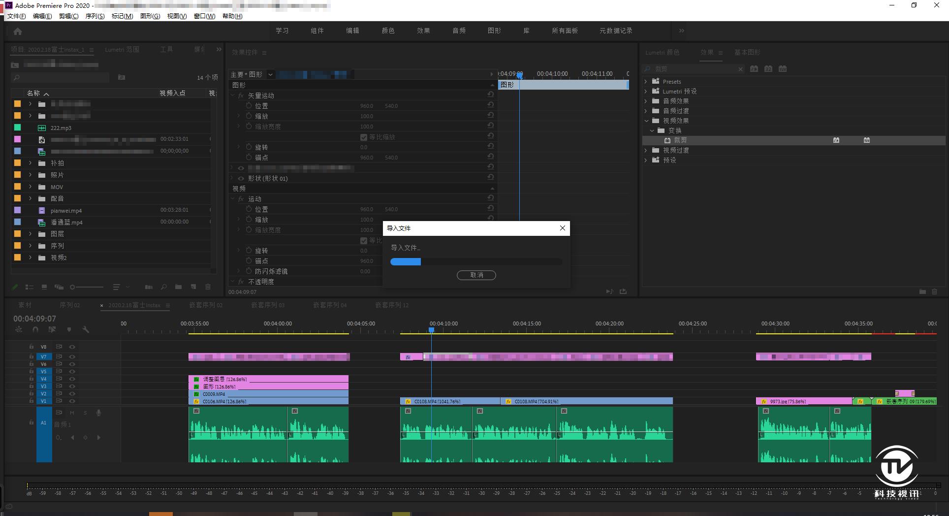Select the 裁剪 effect in effects list

680,140
